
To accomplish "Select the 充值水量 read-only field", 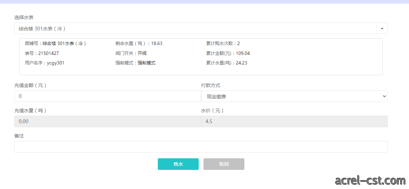I will point(108,121).
